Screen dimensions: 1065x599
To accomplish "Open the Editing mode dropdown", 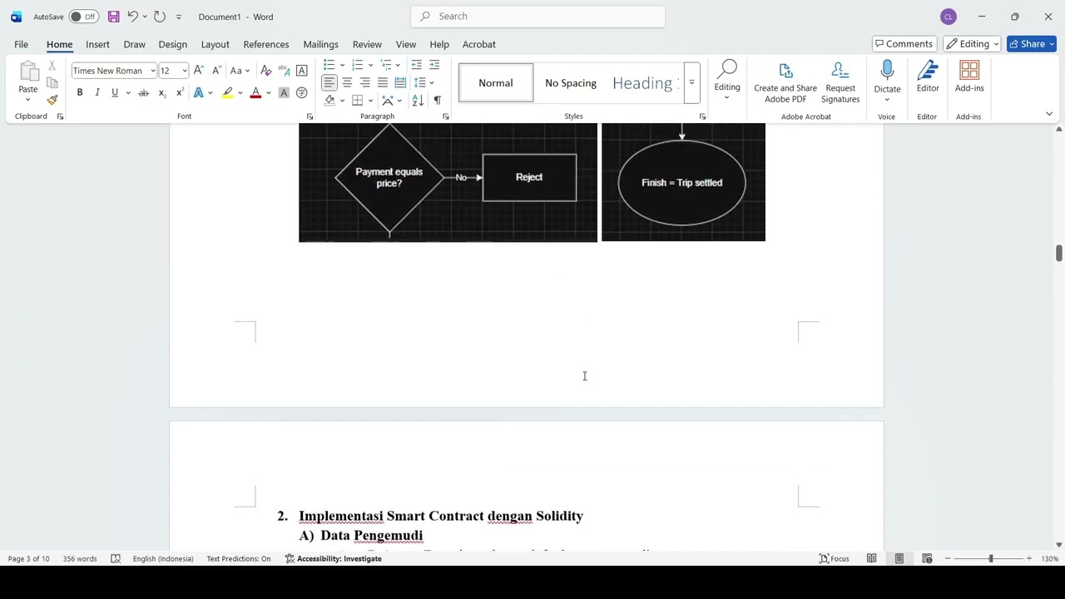I will (x=972, y=44).
